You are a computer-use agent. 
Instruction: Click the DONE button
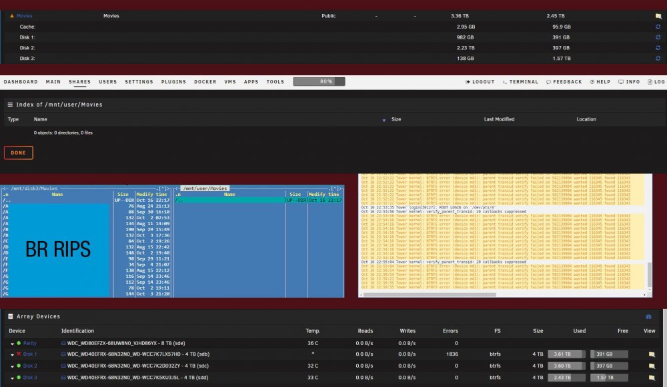[x=18, y=153]
